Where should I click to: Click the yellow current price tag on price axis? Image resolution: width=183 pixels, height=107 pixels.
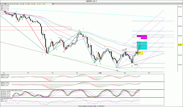[180, 44]
